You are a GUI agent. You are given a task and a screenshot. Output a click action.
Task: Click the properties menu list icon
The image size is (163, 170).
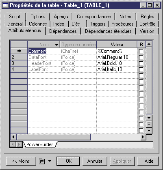point(42,161)
